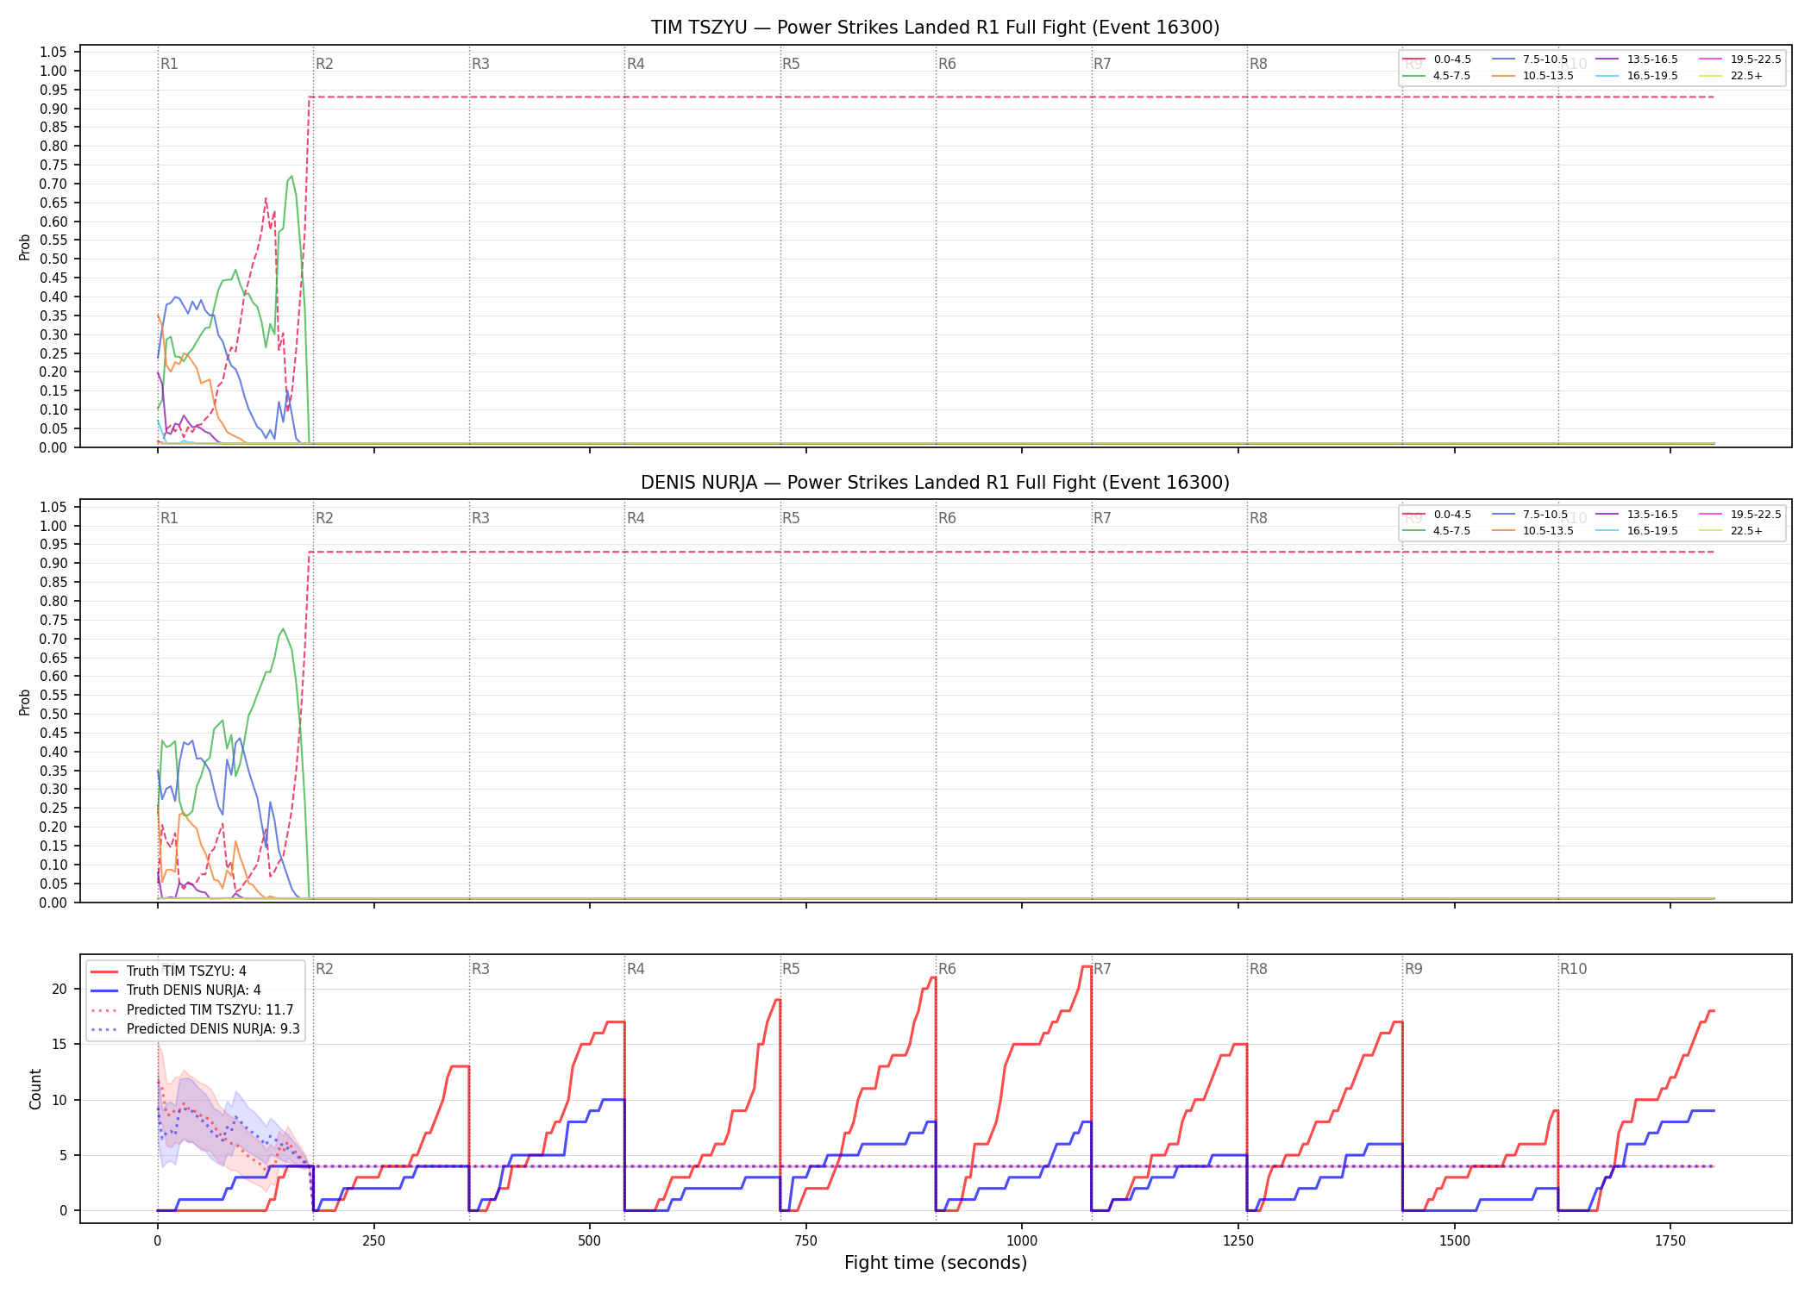Select the 4.5-7.5 legend entry in top chart

click(x=1437, y=76)
